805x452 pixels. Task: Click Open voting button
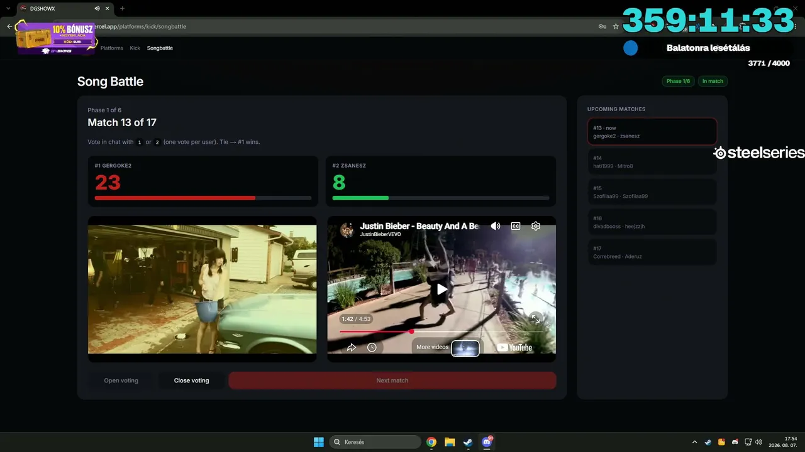coord(121,380)
